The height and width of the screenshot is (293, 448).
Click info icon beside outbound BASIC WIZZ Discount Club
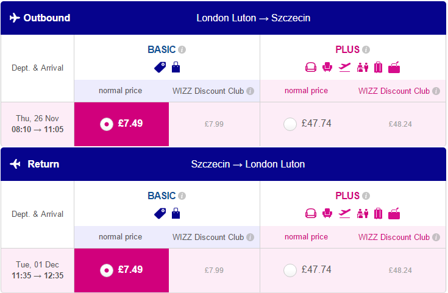[251, 91]
